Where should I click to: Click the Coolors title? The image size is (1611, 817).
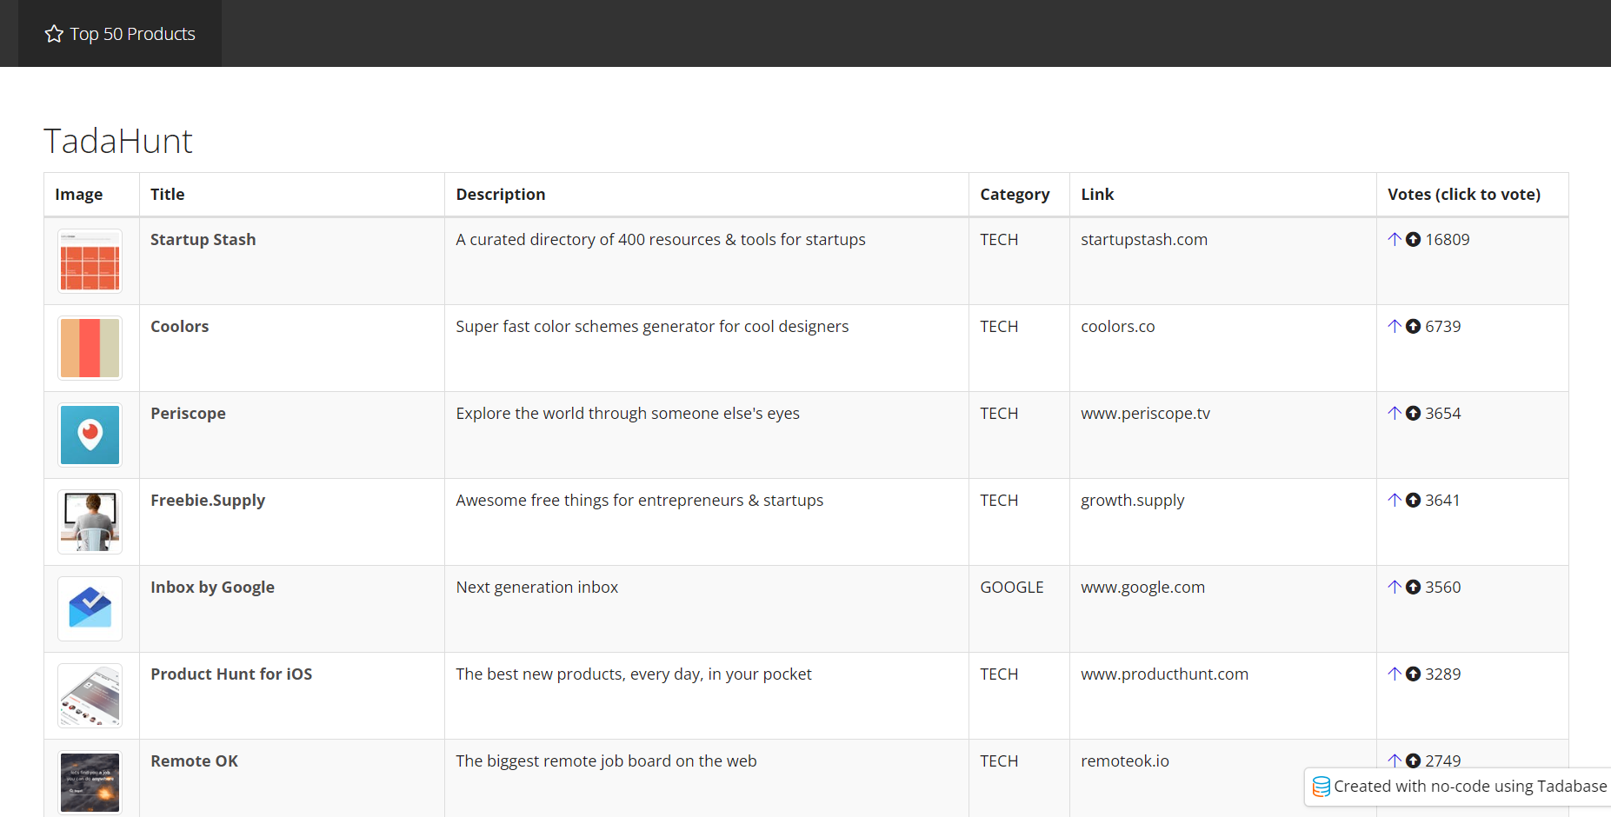point(180,326)
